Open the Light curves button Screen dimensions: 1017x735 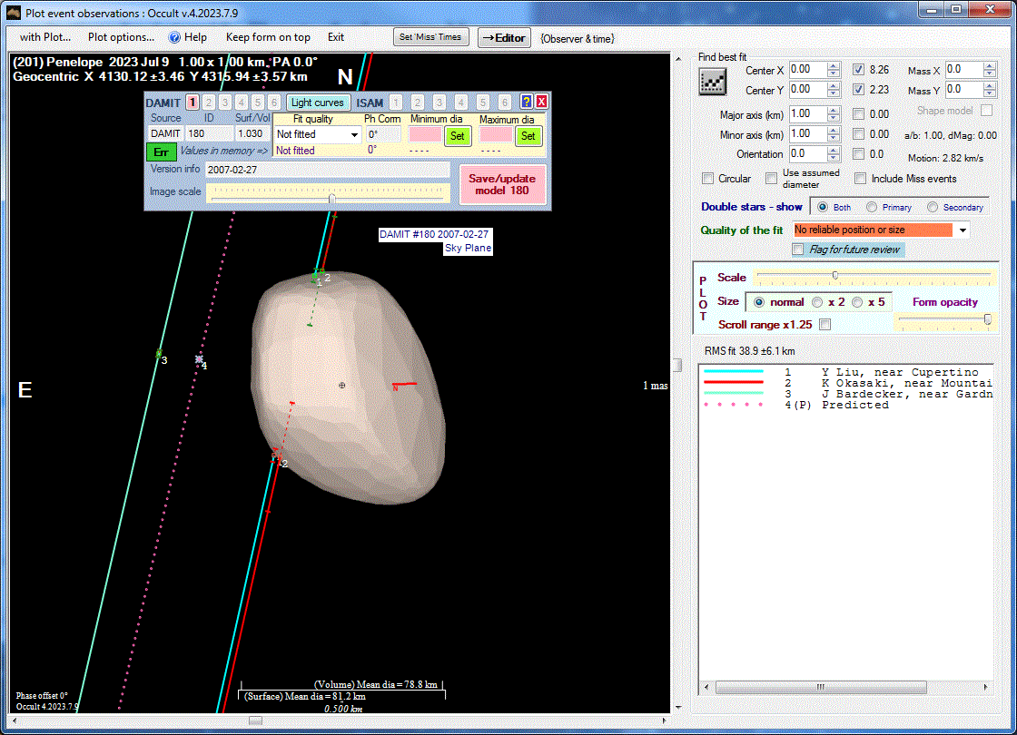(x=318, y=103)
